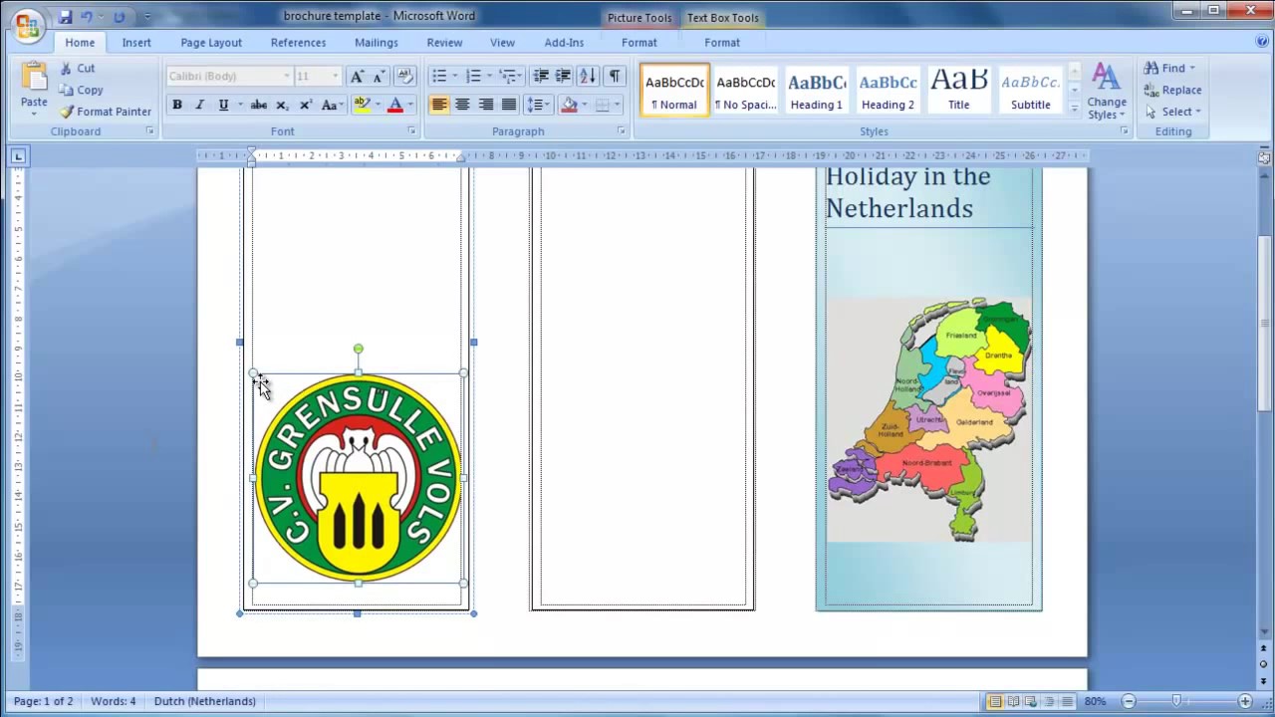Click the Paste icon
1275x717 pixels.
[34, 77]
